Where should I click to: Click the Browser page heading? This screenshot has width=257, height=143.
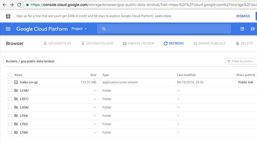pos(15,44)
